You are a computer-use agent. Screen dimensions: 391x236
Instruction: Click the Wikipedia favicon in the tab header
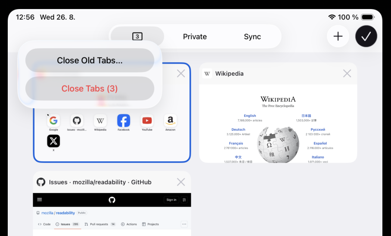207,74
